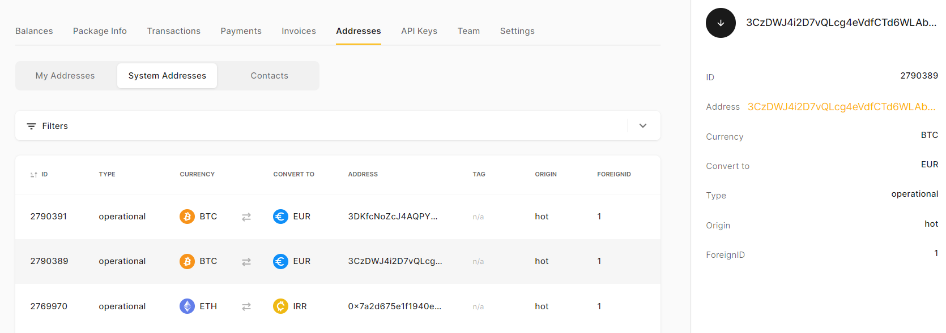Click the EUR coin icon in row 2790389
946x333 pixels.
click(x=280, y=261)
